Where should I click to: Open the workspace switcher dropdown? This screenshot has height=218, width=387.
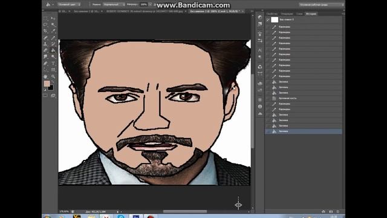[x=321, y=4]
